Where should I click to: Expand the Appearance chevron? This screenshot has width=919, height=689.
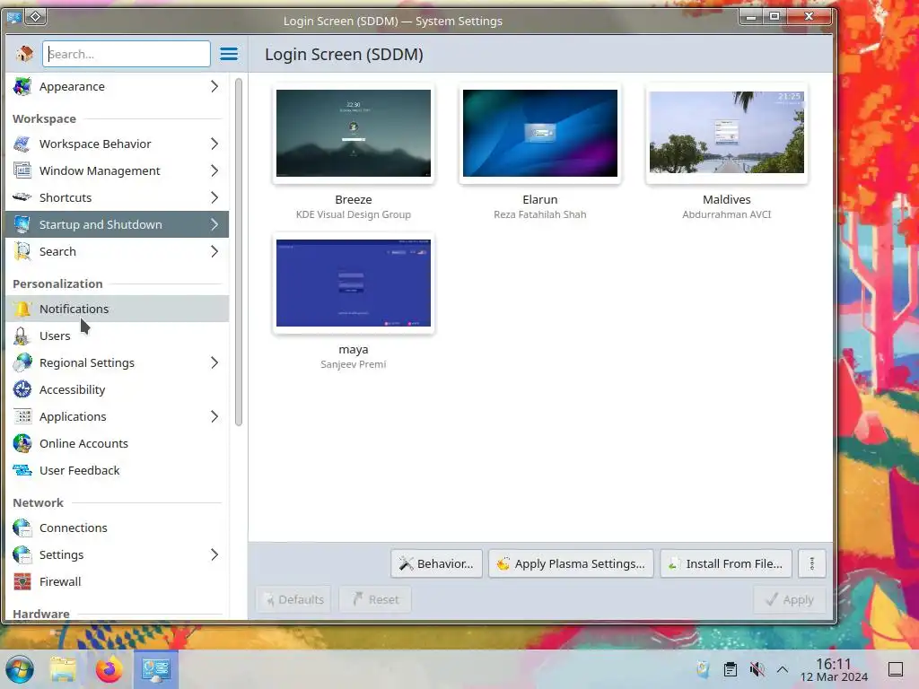pos(214,87)
